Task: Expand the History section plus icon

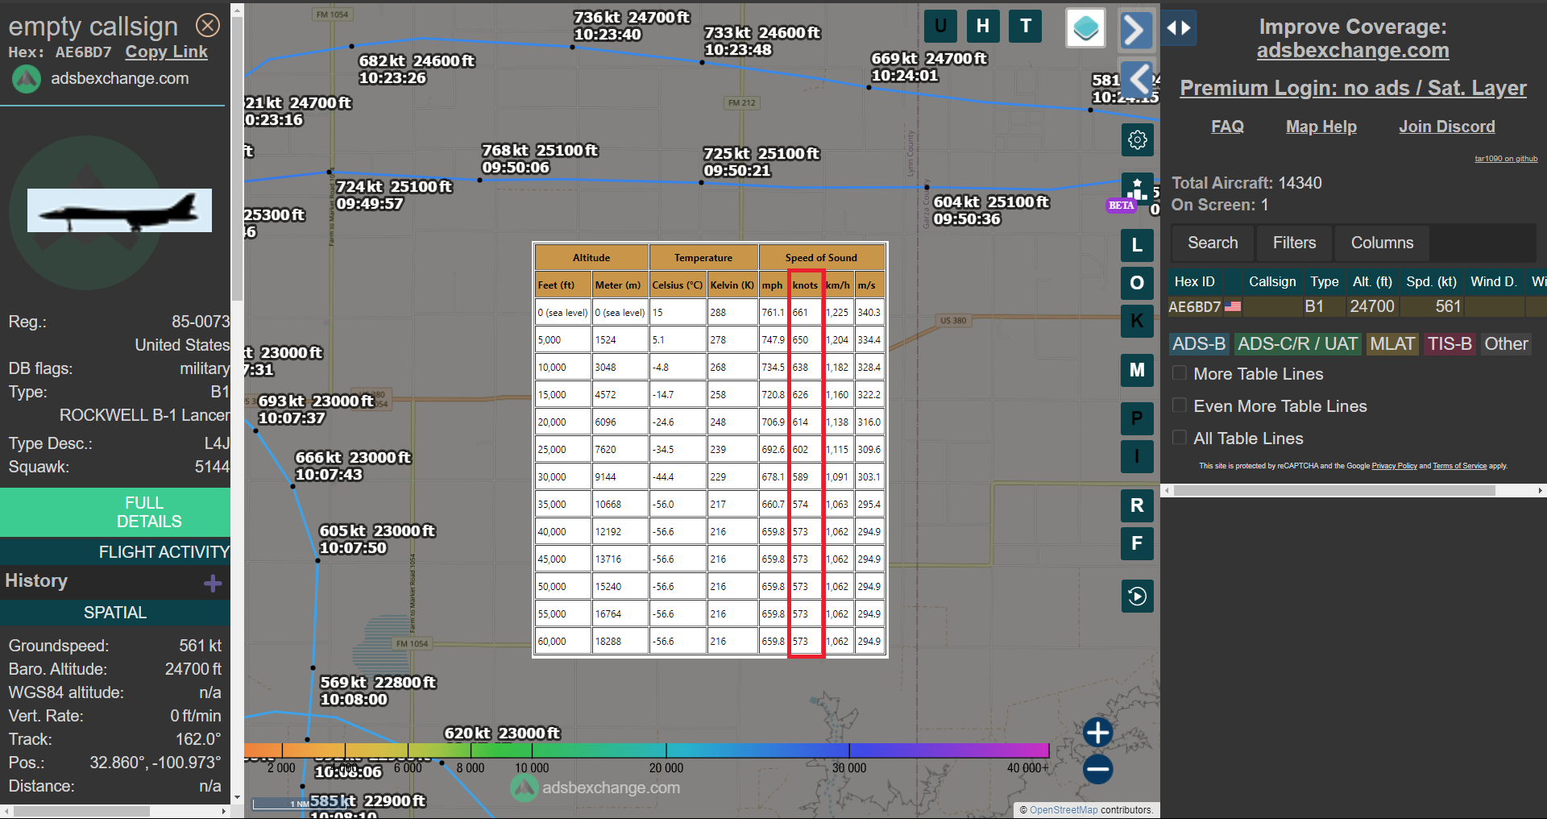Action: 213,583
